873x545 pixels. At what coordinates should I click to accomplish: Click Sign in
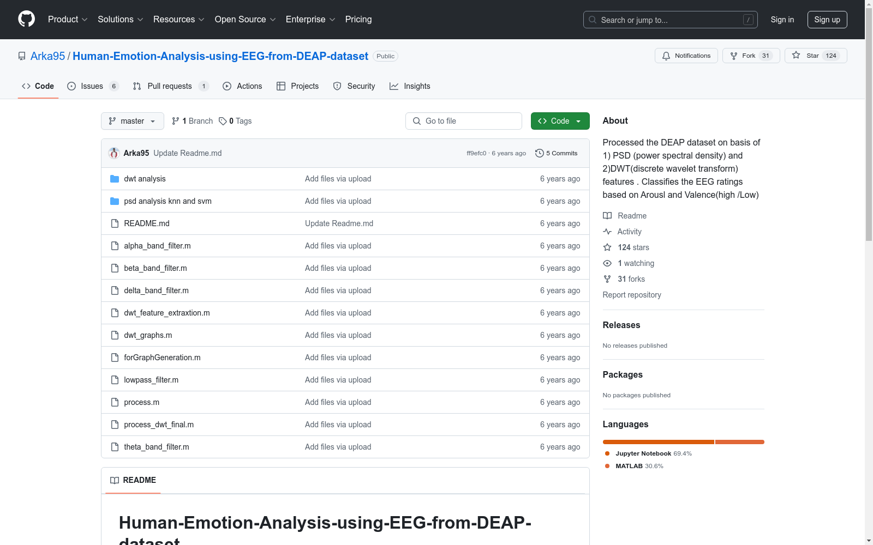[782, 20]
